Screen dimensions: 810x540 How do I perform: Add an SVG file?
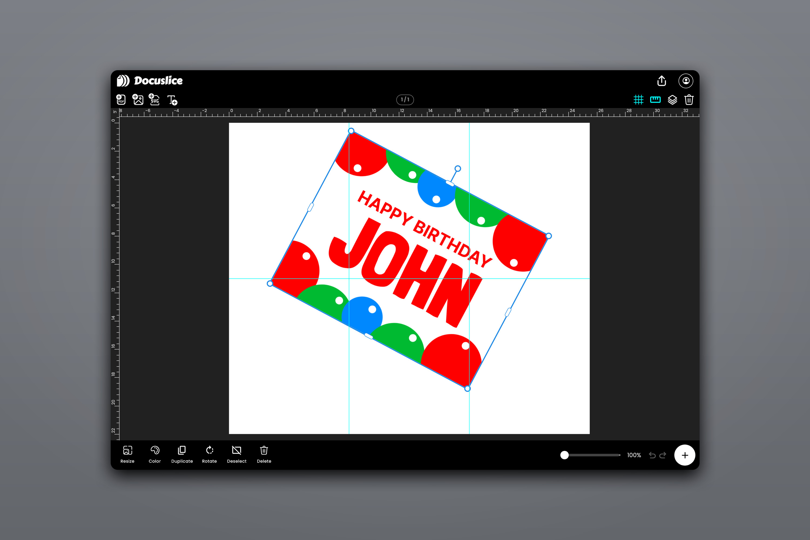click(x=154, y=100)
